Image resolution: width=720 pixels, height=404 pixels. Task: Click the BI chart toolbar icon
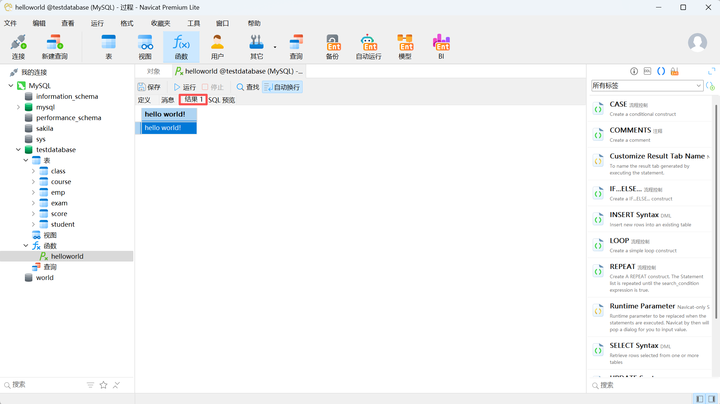click(x=441, y=47)
